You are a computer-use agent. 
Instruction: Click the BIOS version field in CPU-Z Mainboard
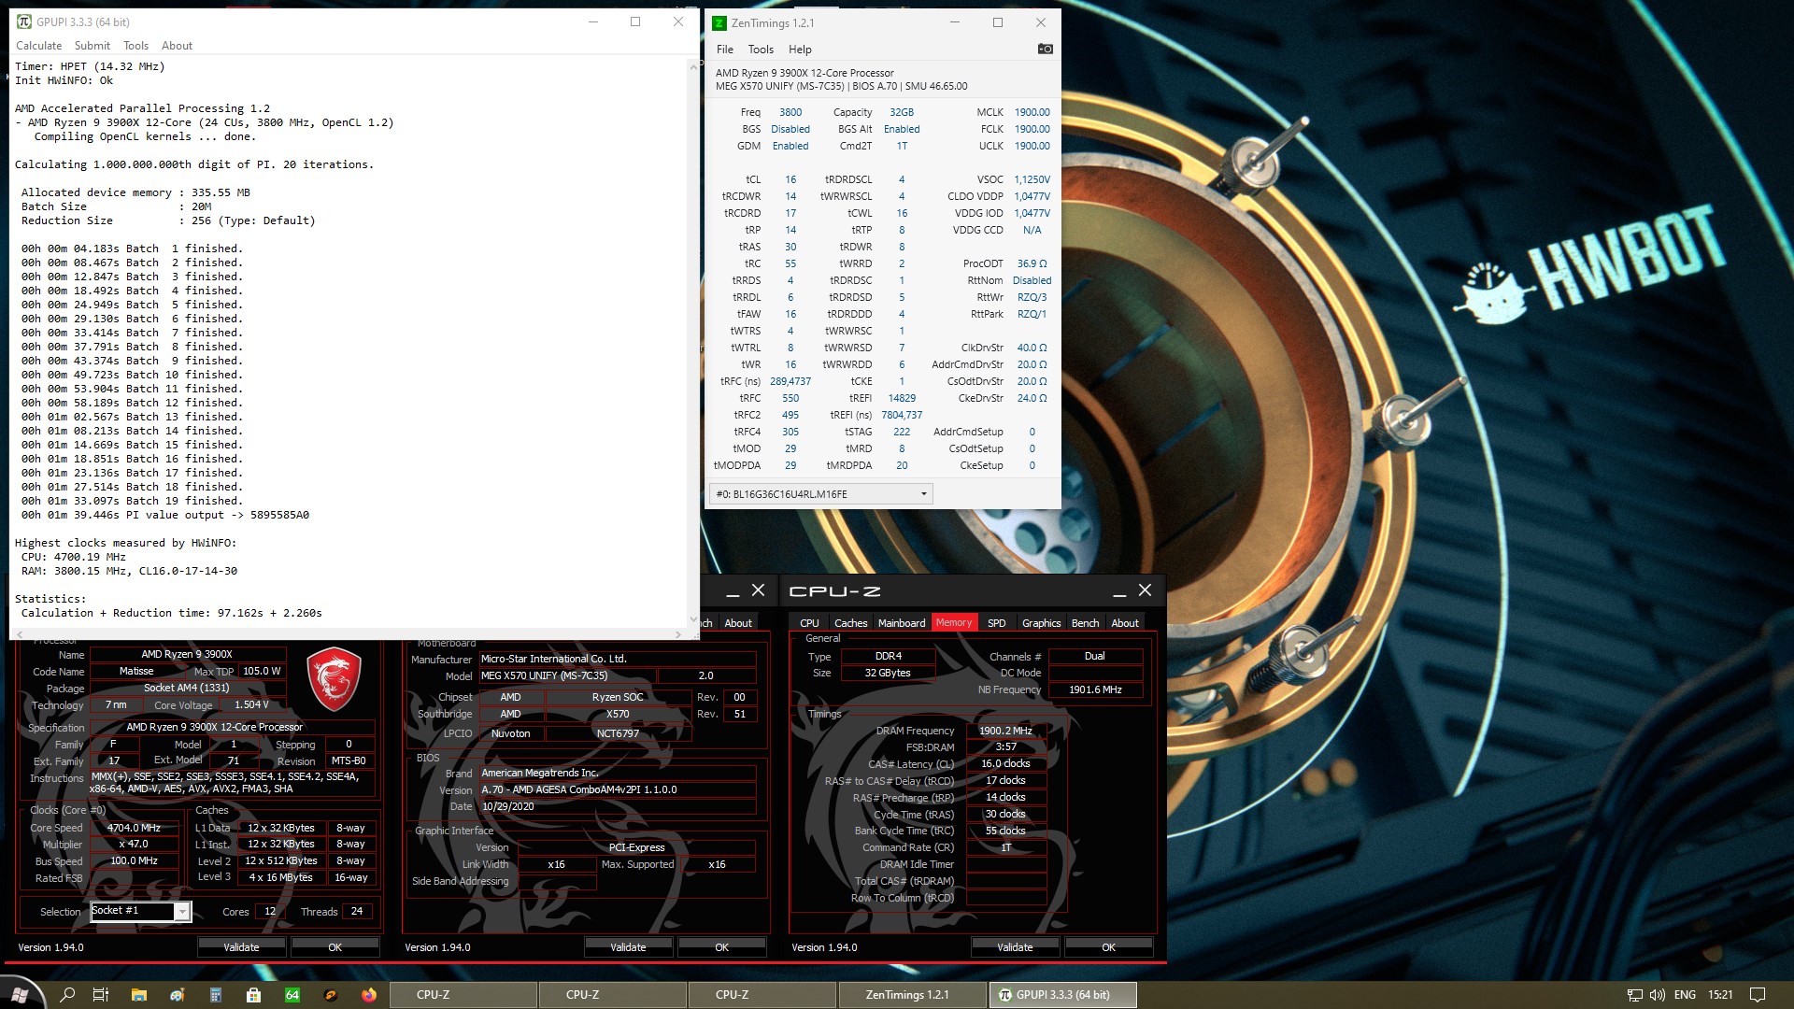tap(617, 789)
